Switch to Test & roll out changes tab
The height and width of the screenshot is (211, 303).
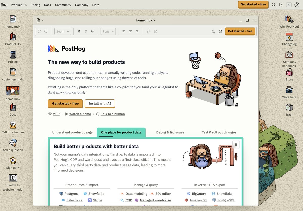219,132
